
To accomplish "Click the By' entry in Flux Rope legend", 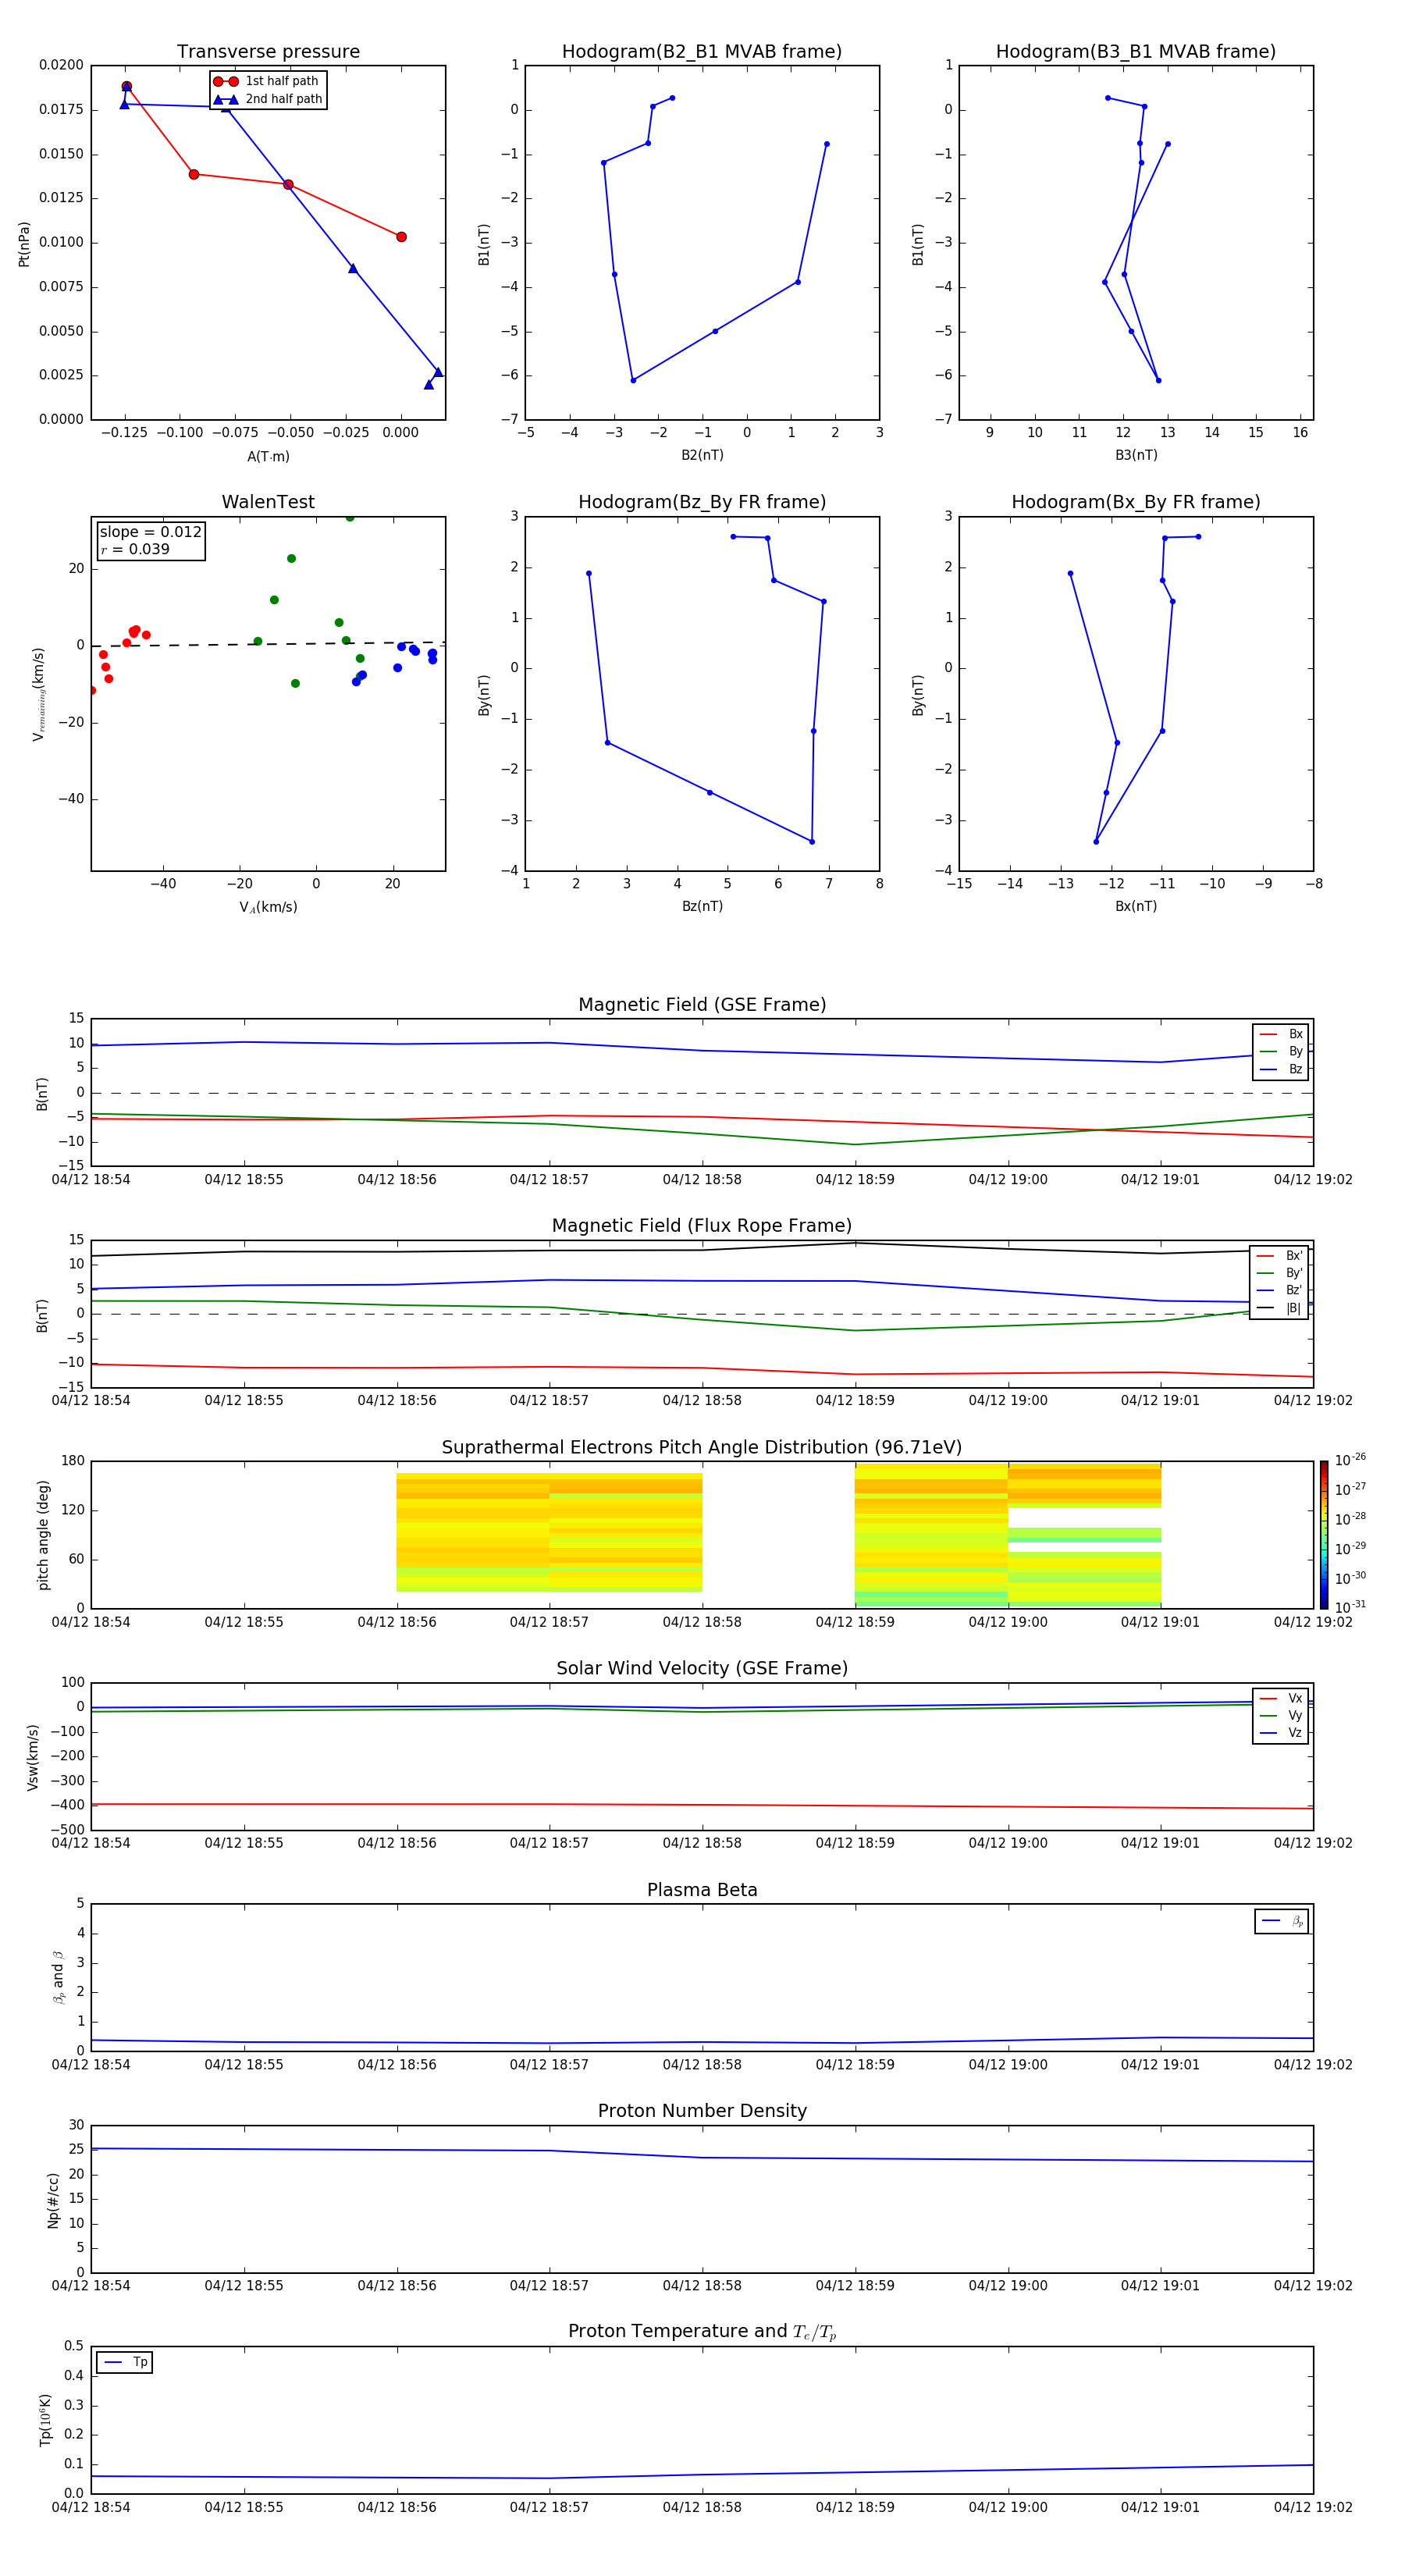I will 1279,1273.
